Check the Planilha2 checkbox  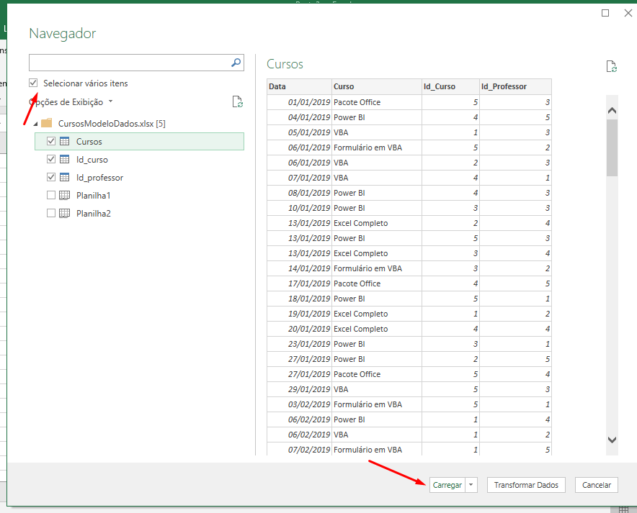[x=51, y=213]
